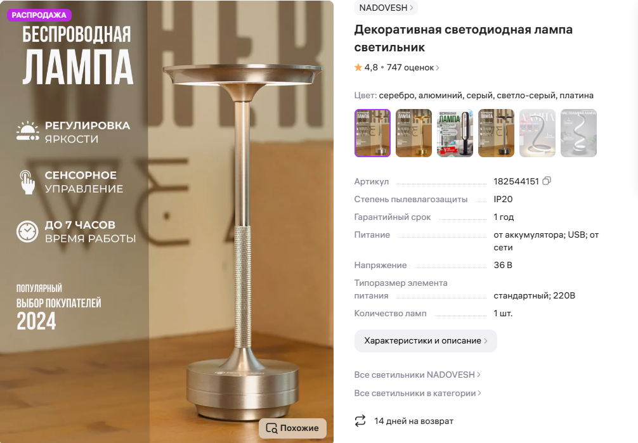Expand the 747 оценок reviews
Screen dimensions: 638x443
point(413,68)
